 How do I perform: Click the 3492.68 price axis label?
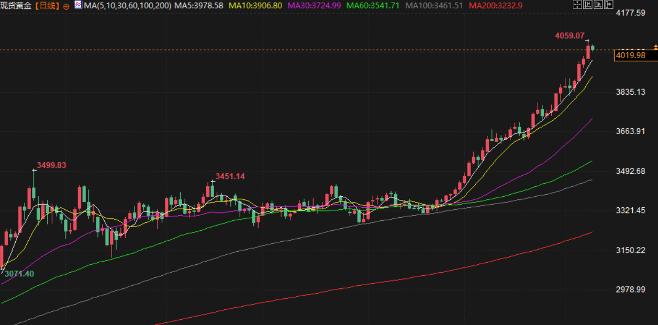click(630, 171)
